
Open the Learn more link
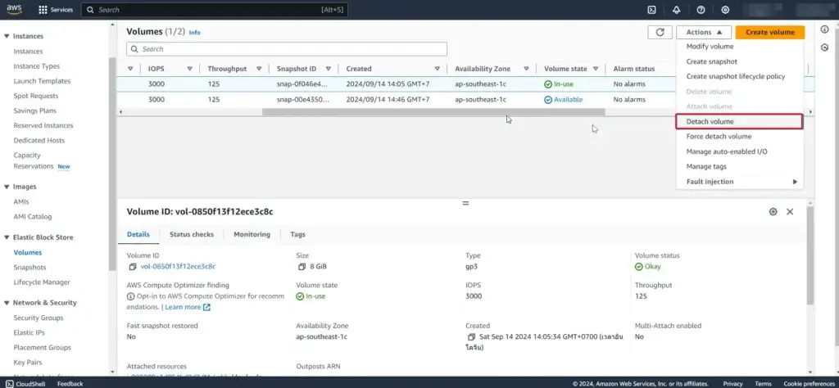tap(188, 307)
